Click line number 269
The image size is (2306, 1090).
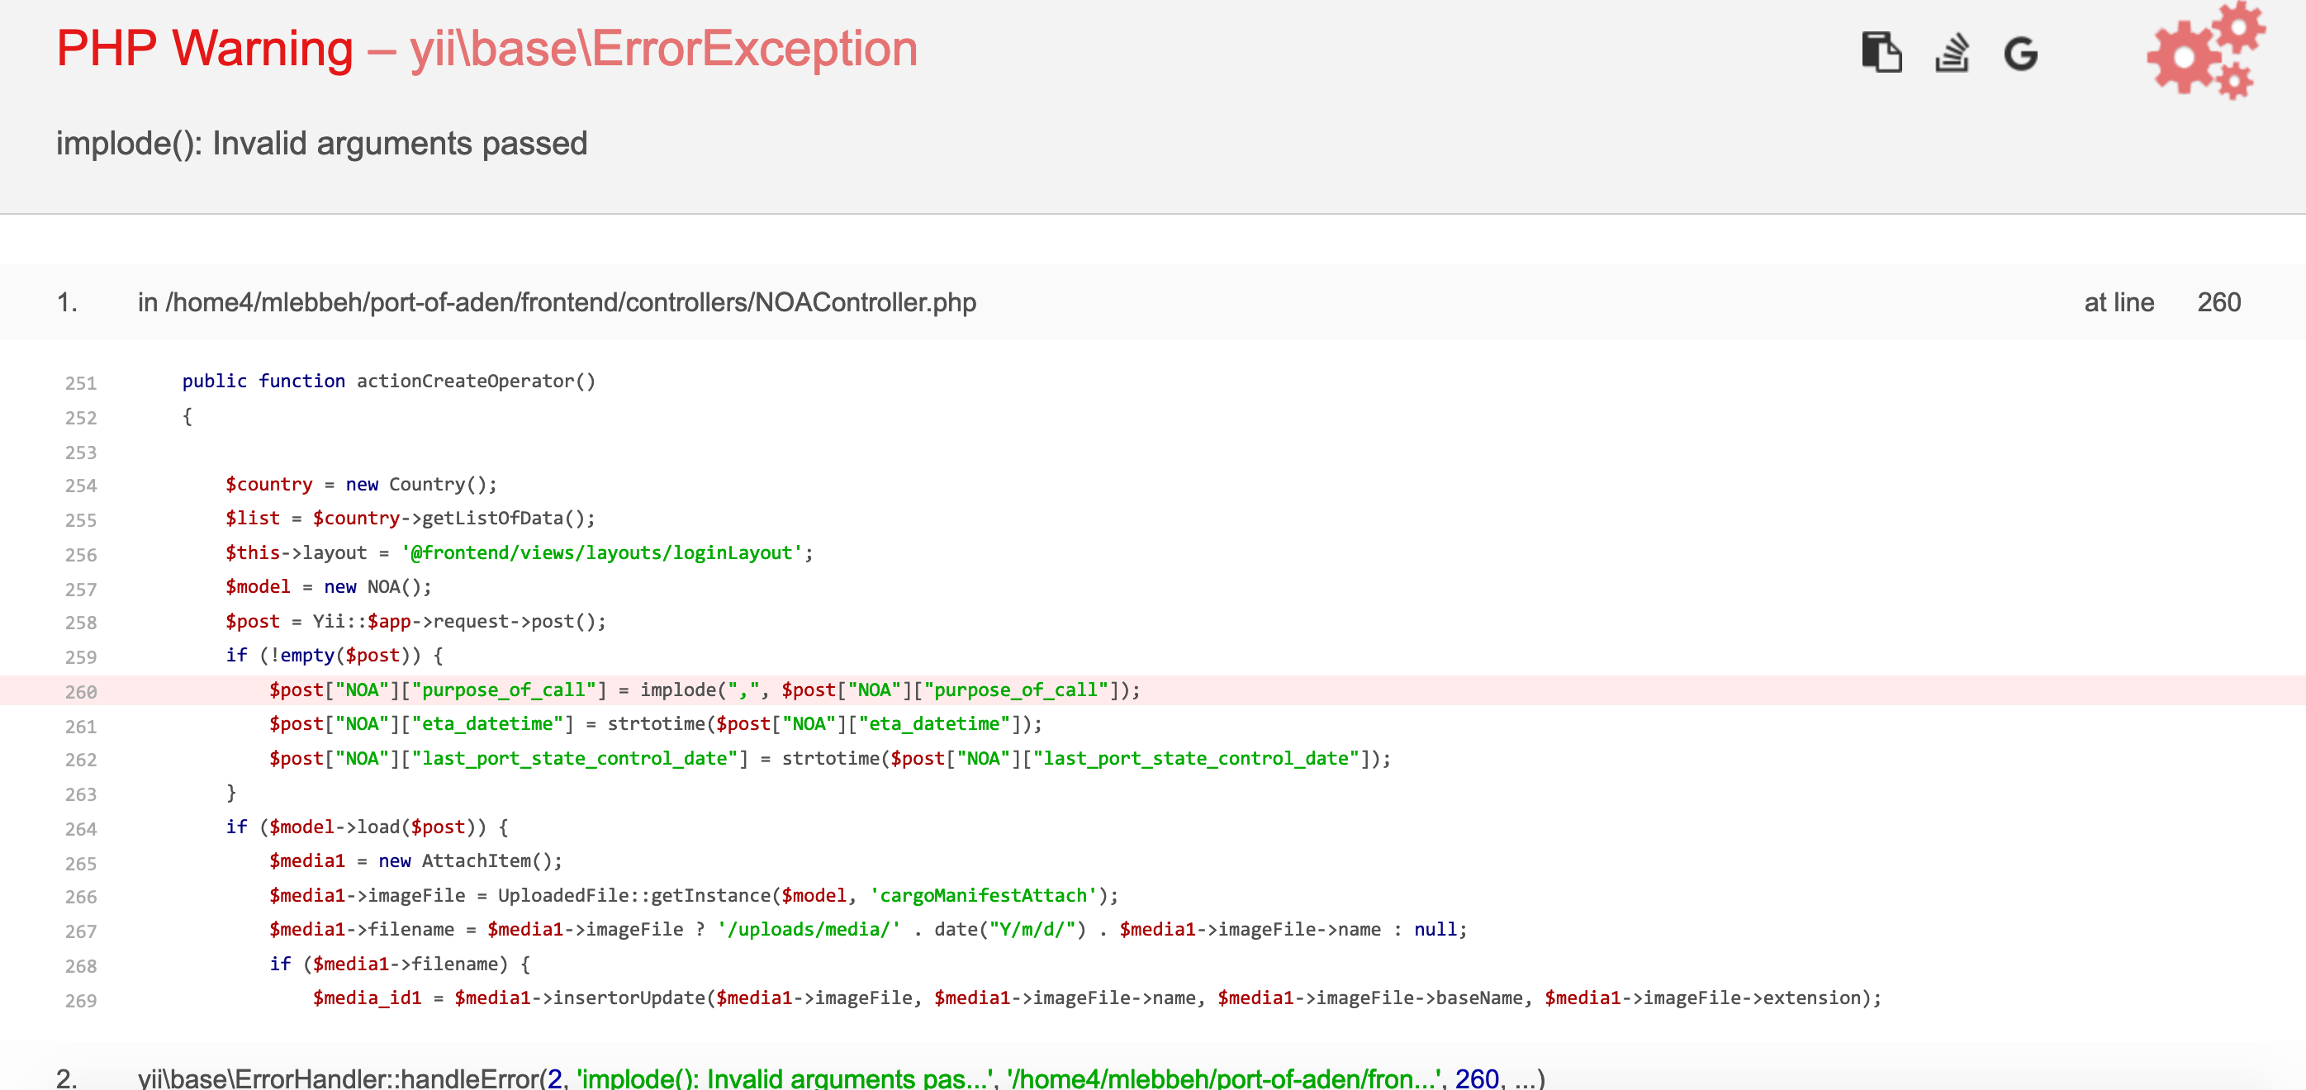[81, 1001]
